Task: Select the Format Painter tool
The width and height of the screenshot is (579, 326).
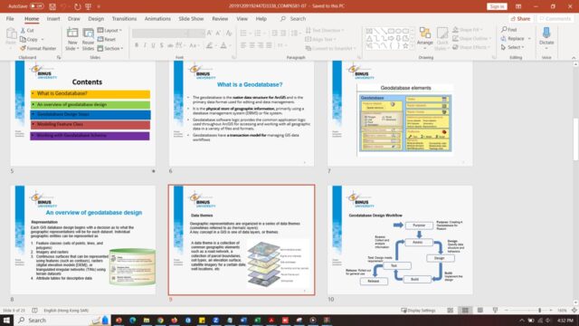Action: tap(38, 48)
